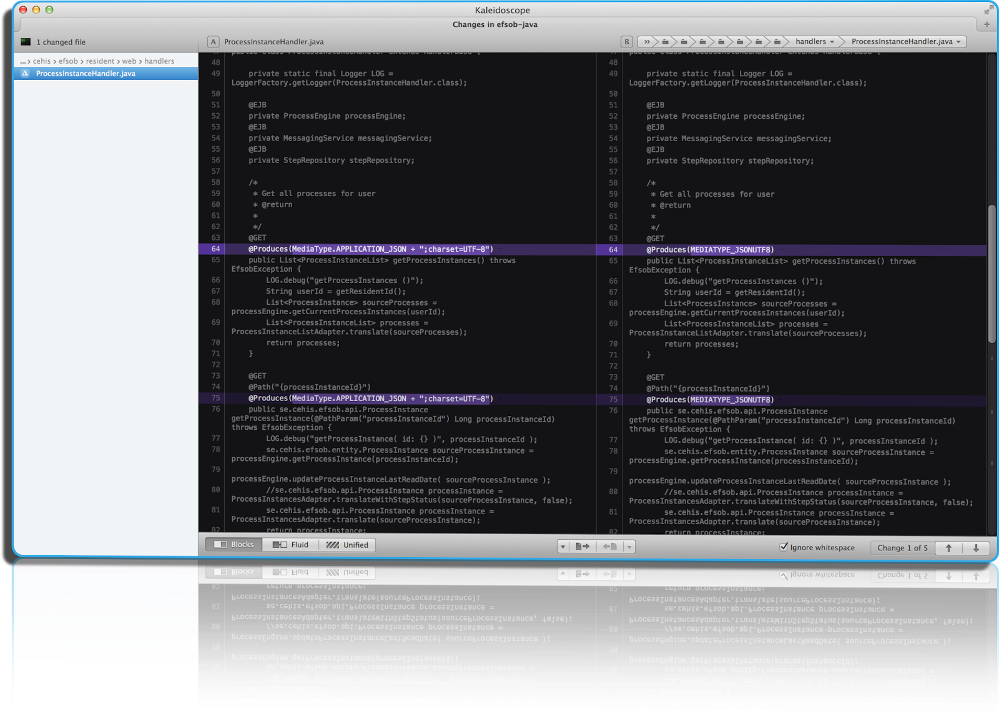Viewport: 999px width, 724px height.
Task: Go to next change with down arrow
Action: pyautogui.click(x=976, y=548)
